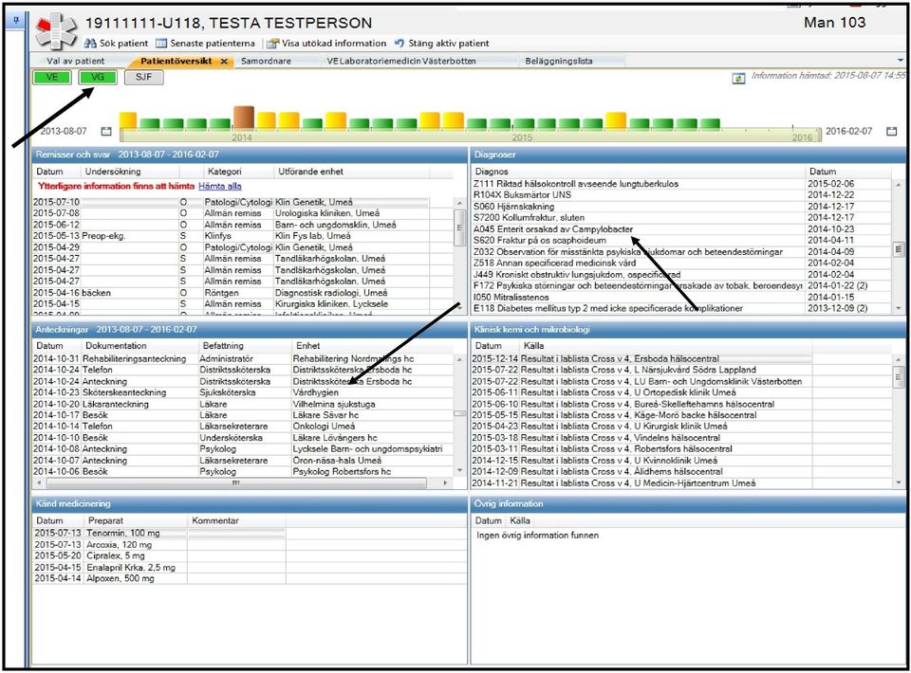This screenshot has height=673, width=911.
Task: Click scroll-up arrow in Remisser och svar list
Action: tap(459, 203)
